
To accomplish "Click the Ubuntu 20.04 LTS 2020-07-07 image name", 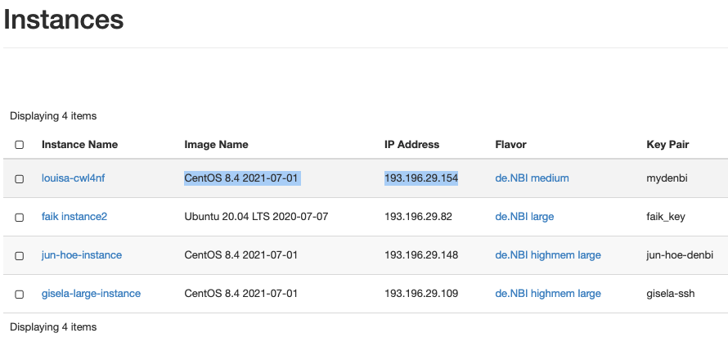I will [256, 217].
